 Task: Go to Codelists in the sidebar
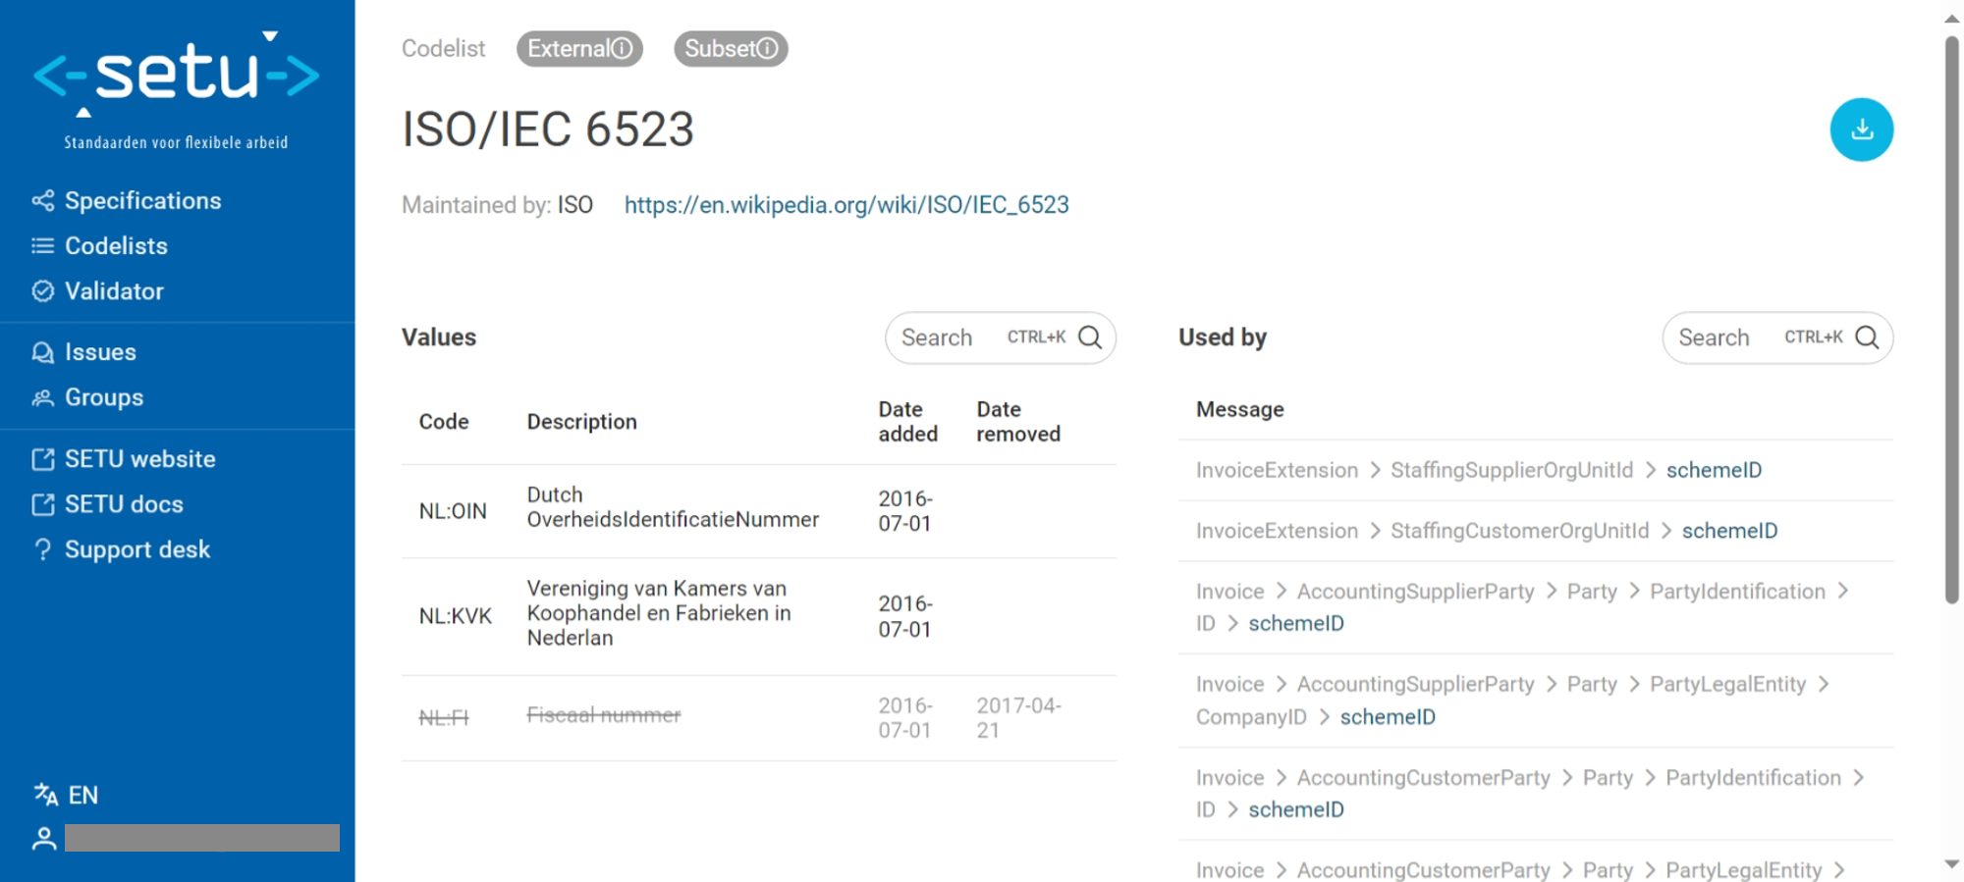click(x=116, y=246)
